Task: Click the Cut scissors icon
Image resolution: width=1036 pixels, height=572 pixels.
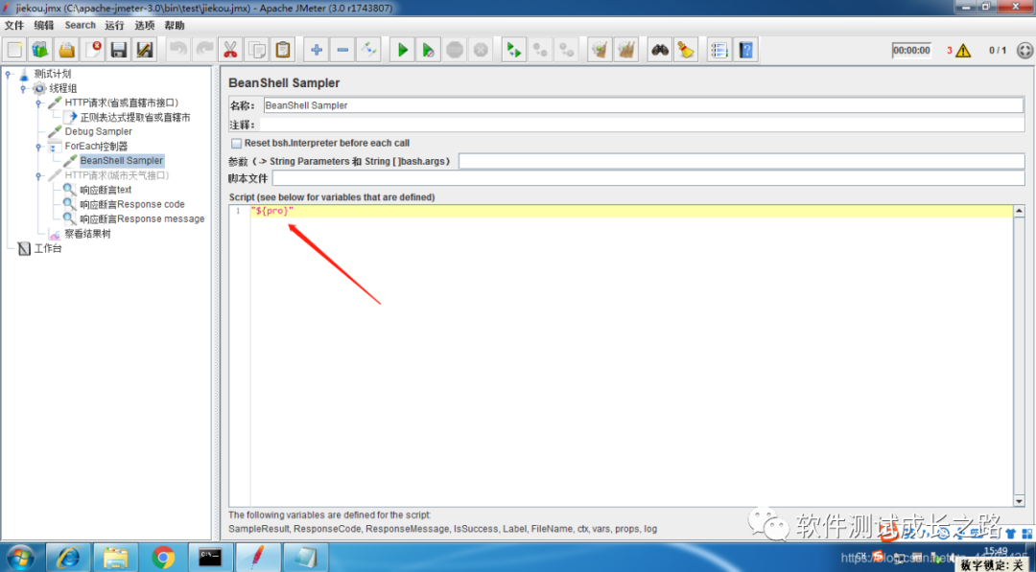Action: click(230, 50)
